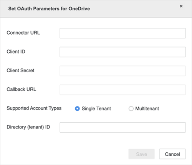This screenshot has height=165, width=192.
Task: Click into the Client ID field
Action: click(x=122, y=52)
